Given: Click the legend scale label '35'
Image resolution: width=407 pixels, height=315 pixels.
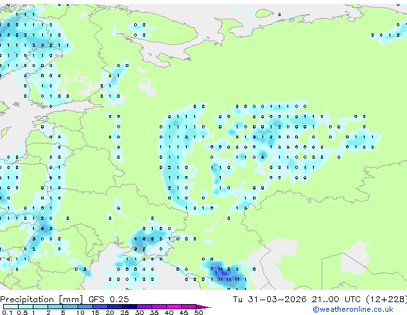Looking at the screenshot, I should click(x=154, y=312).
